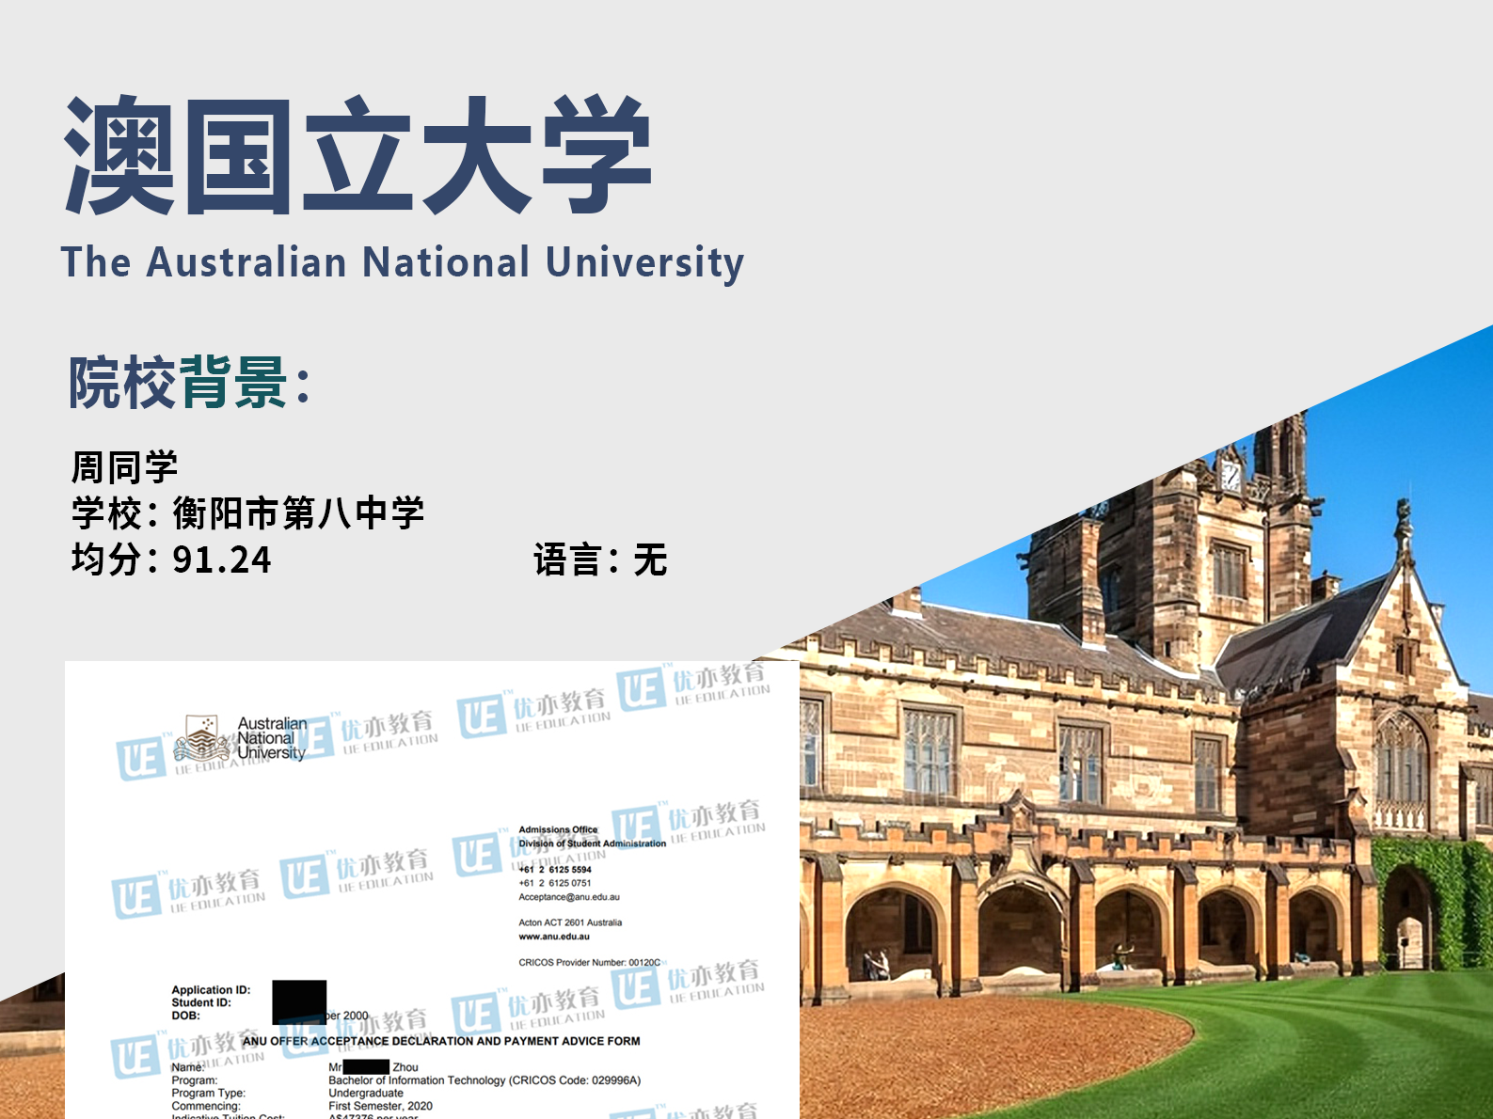Click Bachelor of Information Technology program text

[x=484, y=1080]
